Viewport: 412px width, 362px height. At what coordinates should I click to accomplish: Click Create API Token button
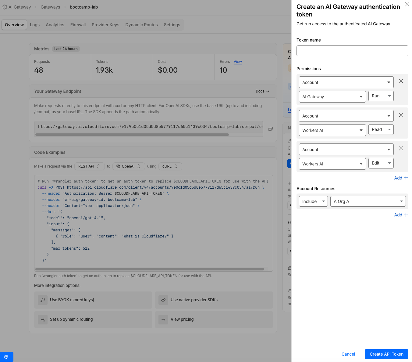[x=386, y=354]
